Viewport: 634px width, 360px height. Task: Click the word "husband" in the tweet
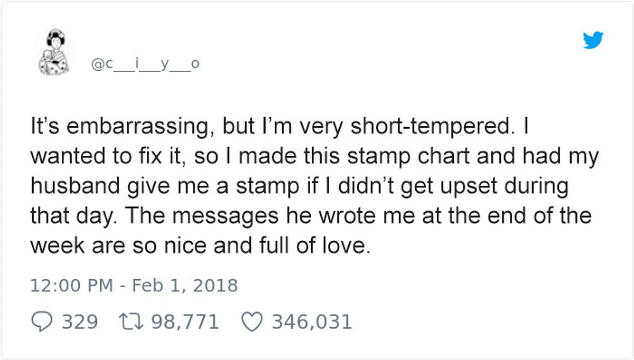click(x=74, y=186)
